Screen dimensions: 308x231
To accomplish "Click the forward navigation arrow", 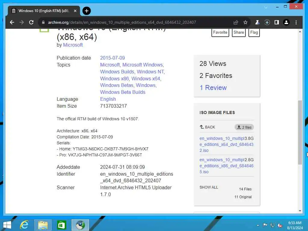I will pyautogui.click(x=22, y=22).
